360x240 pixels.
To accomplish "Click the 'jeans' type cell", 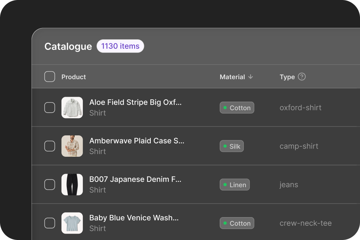I will click(289, 185).
